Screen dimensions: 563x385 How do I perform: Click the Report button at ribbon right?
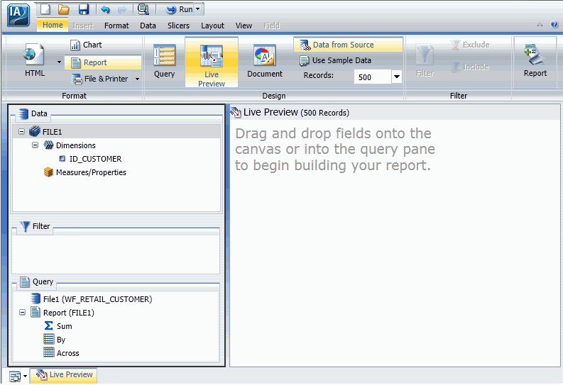535,60
